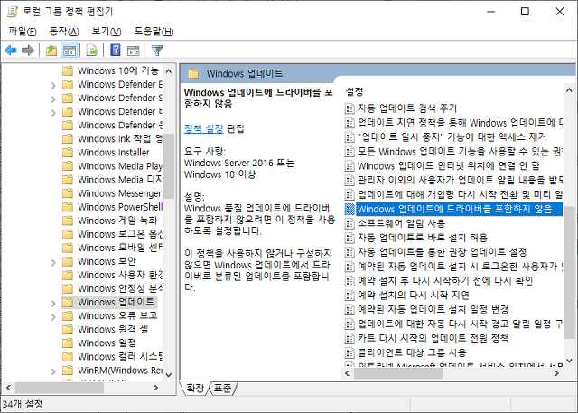Click tree pane horizontal scroll right arrow
578x413 pixels.
coord(155,388)
